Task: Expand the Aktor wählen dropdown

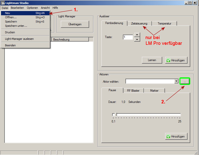Action: (176, 81)
